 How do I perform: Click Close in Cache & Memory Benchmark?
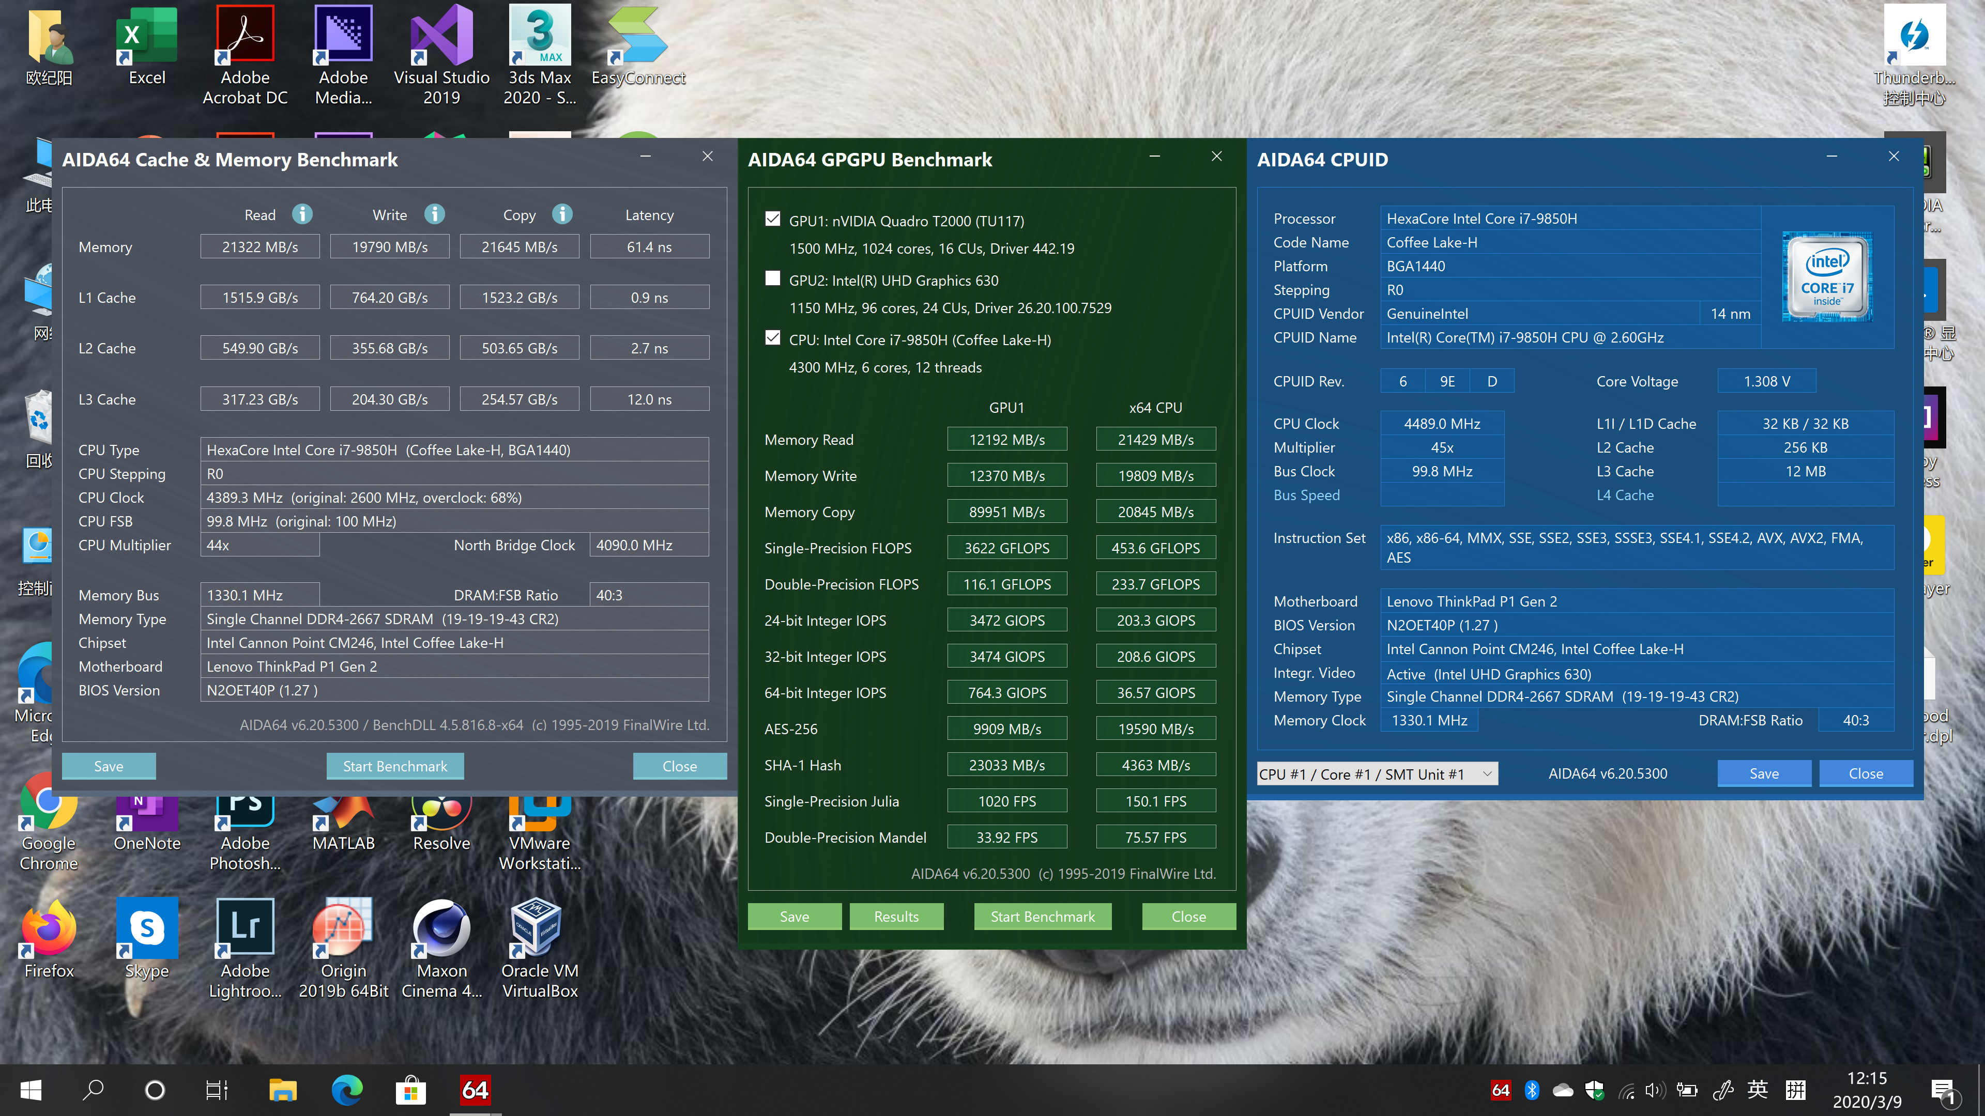680,766
